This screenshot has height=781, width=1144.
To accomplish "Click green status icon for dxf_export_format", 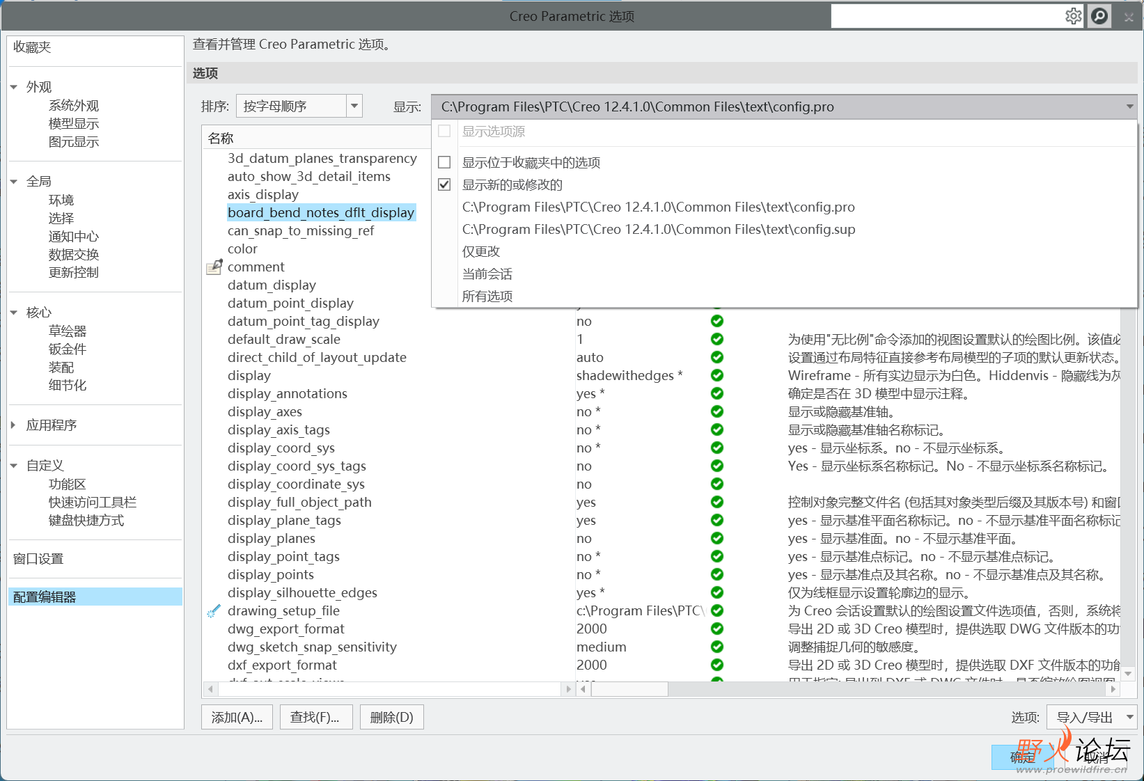I will (x=717, y=665).
